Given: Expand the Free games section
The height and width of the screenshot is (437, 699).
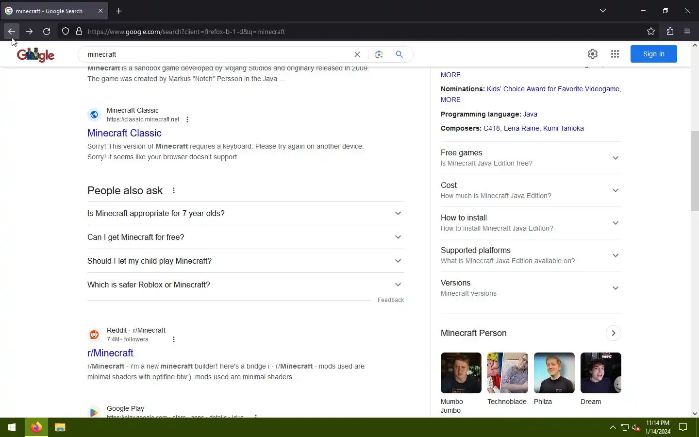Looking at the screenshot, I should (x=531, y=158).
